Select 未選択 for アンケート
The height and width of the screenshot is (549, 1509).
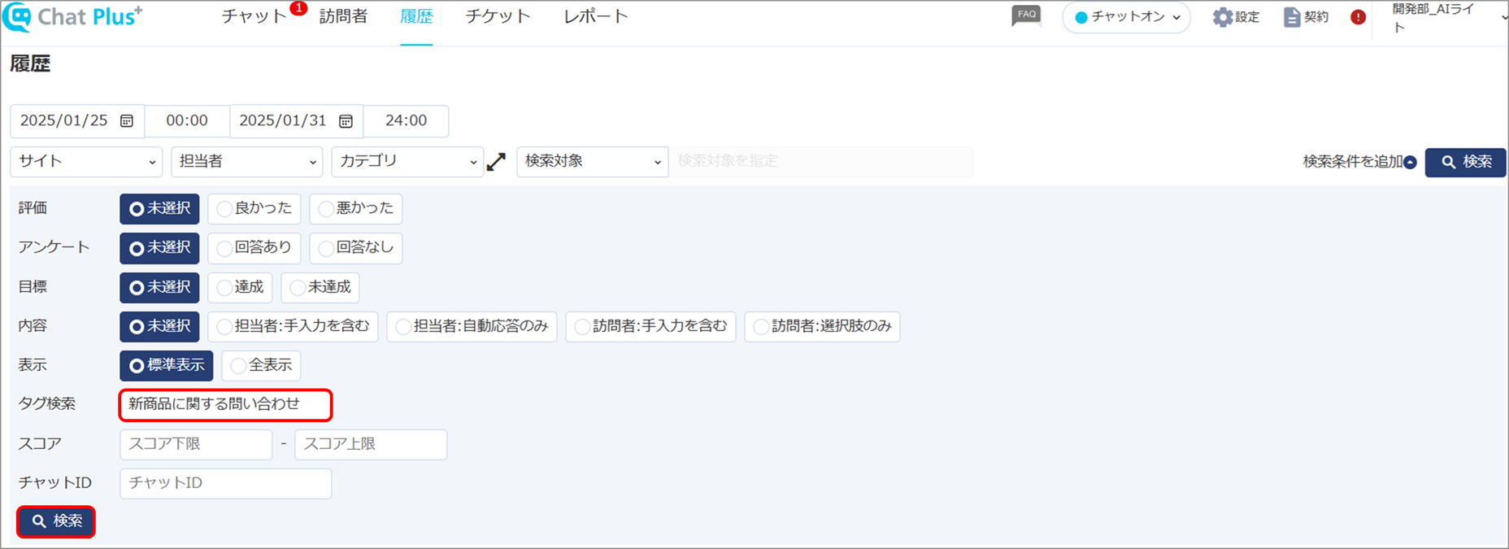tap(159, 248)
